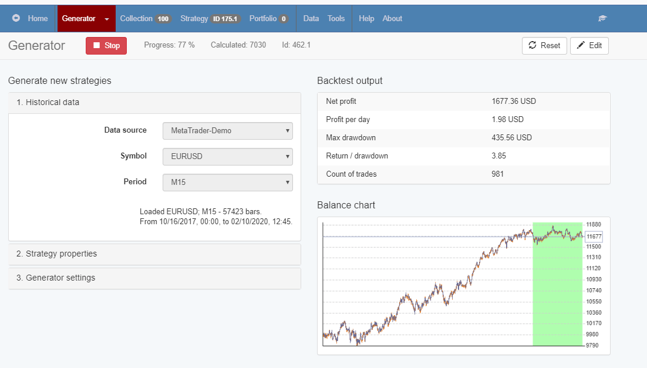Click the pencil icon on the Edit button
647x368 pixels.
point(580,45)
